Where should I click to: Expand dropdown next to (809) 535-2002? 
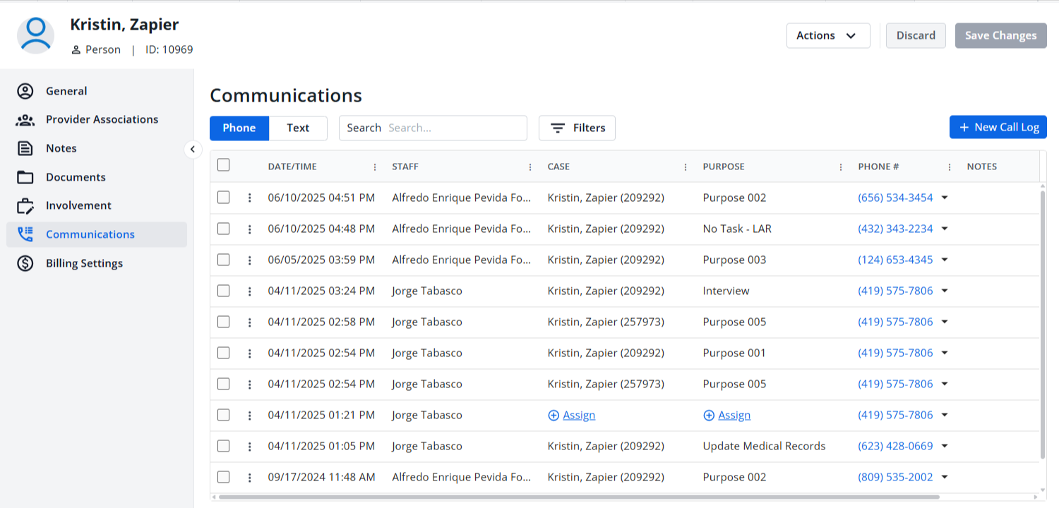(x=945, y=477)
